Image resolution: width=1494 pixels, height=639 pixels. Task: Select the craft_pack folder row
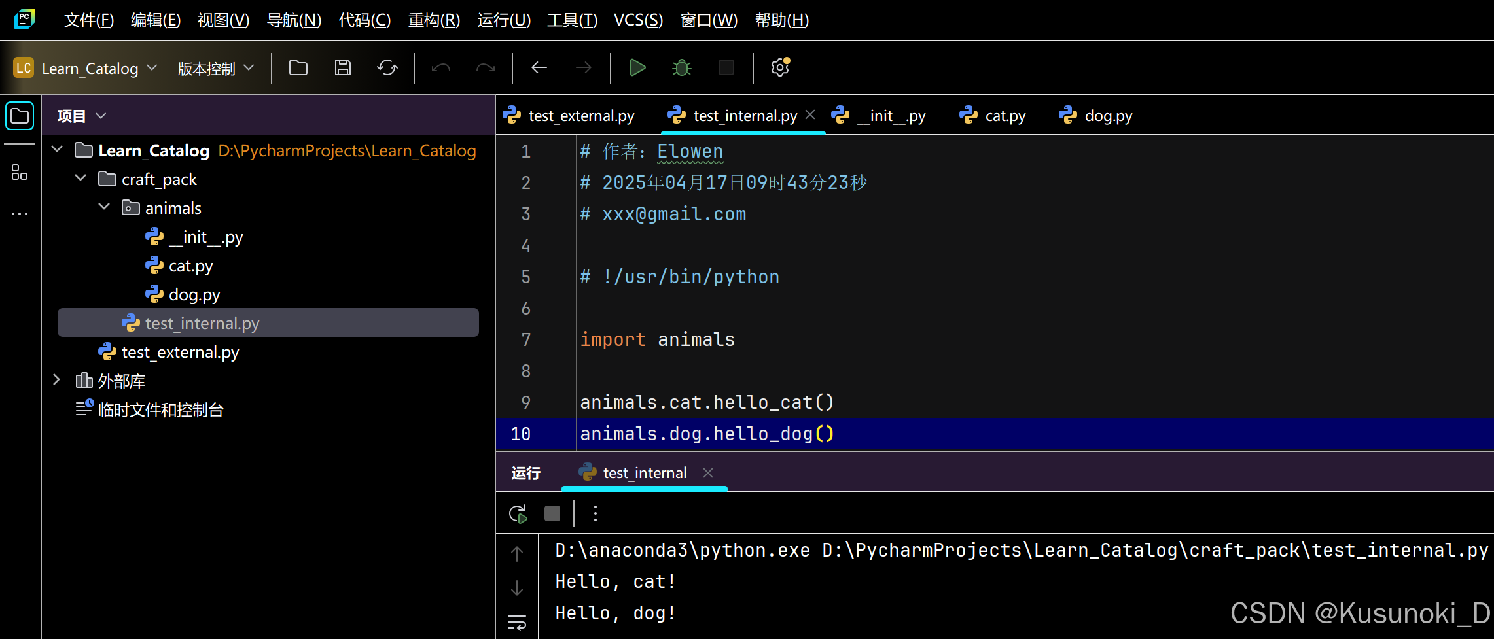[x=147, y=179]
